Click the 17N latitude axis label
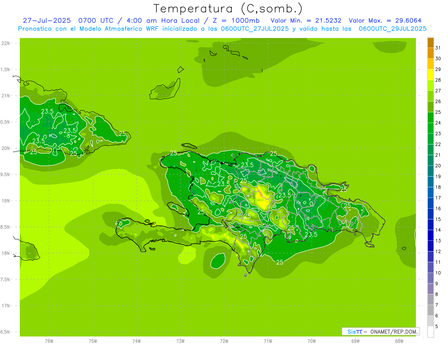 pyautogui.click(x=6, y=306)
